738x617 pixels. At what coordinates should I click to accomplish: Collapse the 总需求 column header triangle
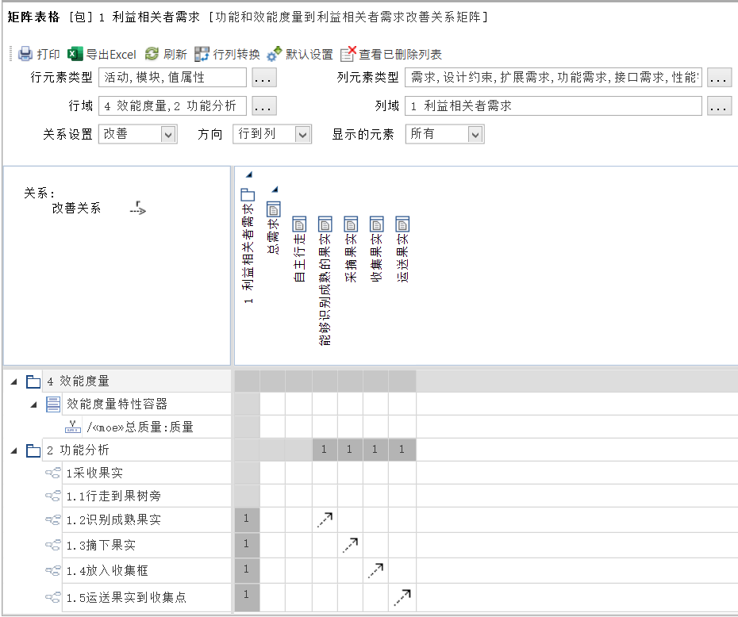tap(275, 190)
